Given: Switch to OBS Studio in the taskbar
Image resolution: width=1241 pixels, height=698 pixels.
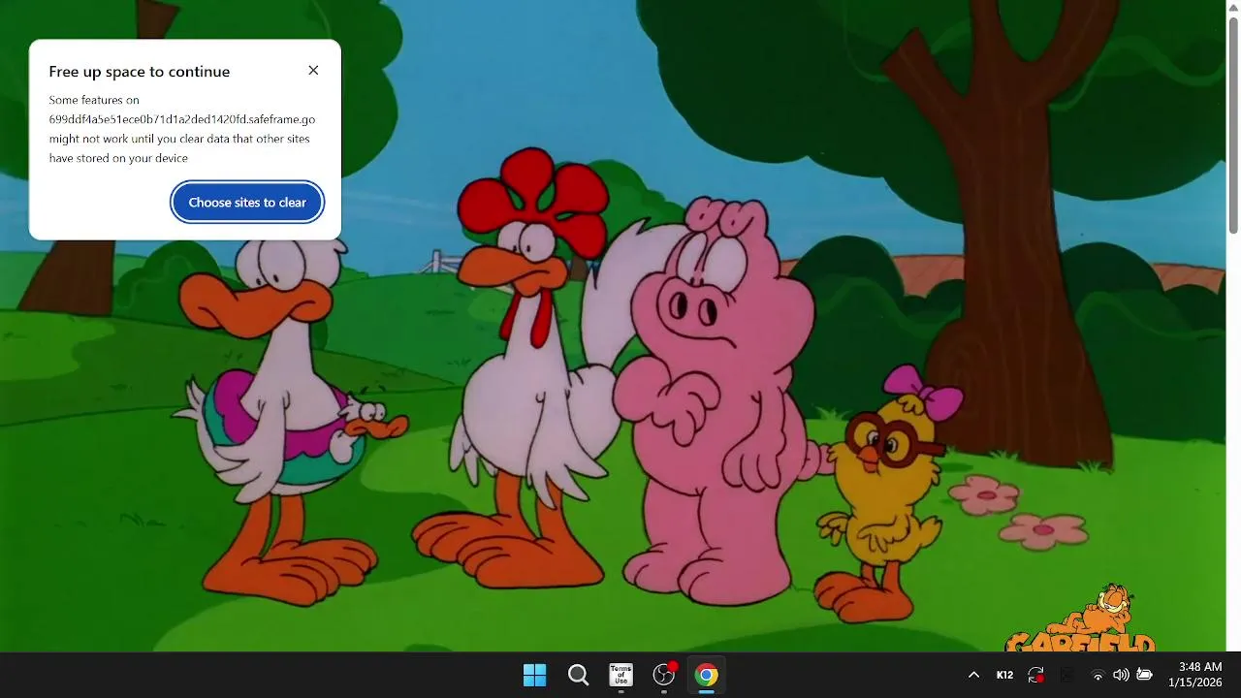Looking at the screenshot, I should coord(664,675).
